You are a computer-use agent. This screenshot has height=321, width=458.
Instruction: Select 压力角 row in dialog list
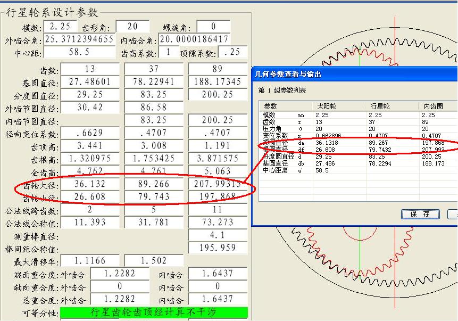pyautogui.click(x=358, y=129)
